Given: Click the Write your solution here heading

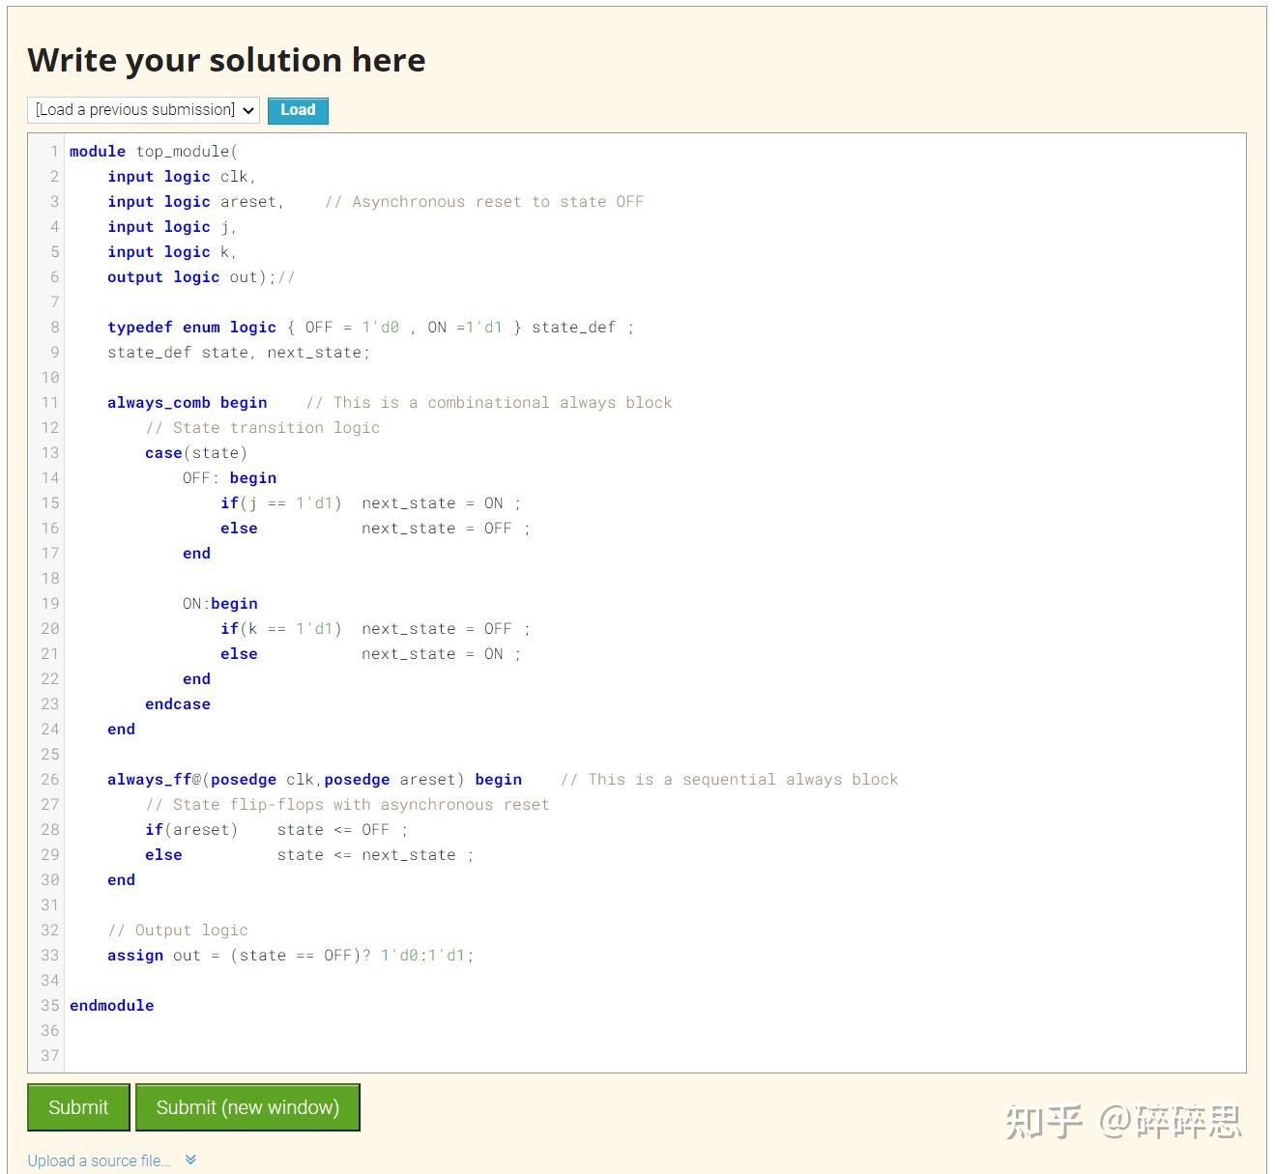Looking at the screenshot, I should coord(226,60).
